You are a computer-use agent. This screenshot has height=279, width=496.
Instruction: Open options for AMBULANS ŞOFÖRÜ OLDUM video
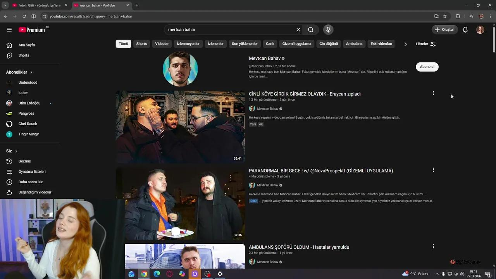(x=433, y=246)
